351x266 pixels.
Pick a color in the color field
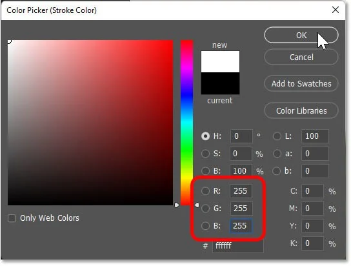click(x=90, y=123)
